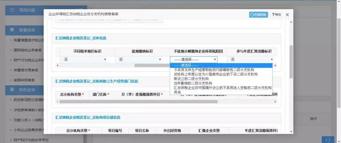Click the dialog's vertical scrollbar thumb
Screen dimensions: 341x143
pyautogui.click(x=291, y=62)
